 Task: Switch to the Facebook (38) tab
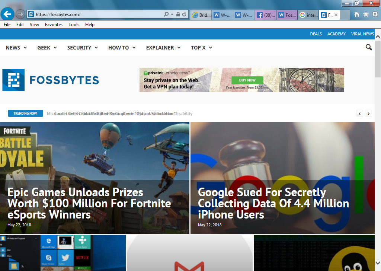coord(265,15)
